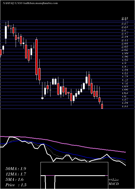Click the tall white candlestick near 2.23
Viewport: 135px width, 189px height.
tap(6, 32)
